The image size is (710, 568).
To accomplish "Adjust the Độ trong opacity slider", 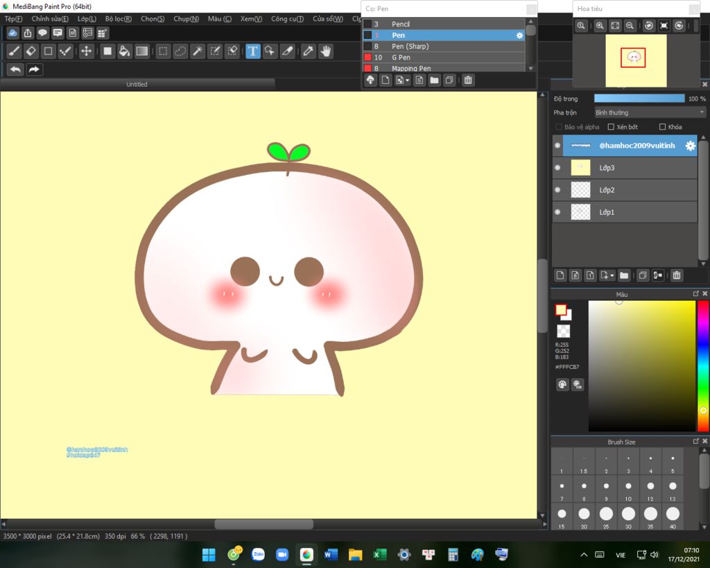I will tap(639, 98).
